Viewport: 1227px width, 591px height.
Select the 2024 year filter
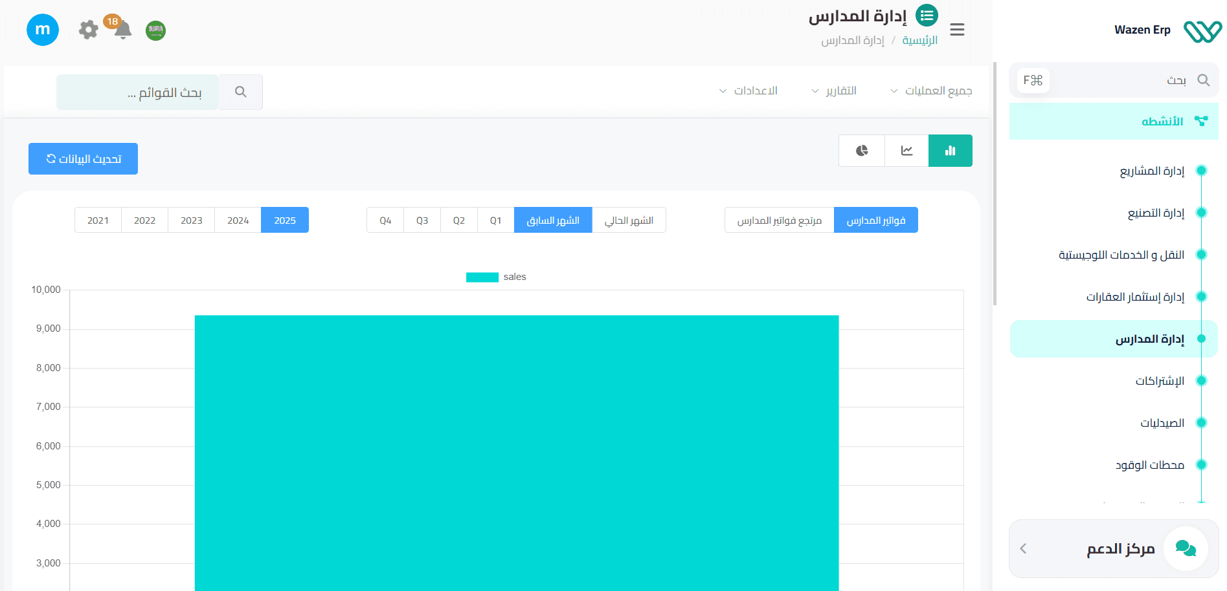pos(238,220)
